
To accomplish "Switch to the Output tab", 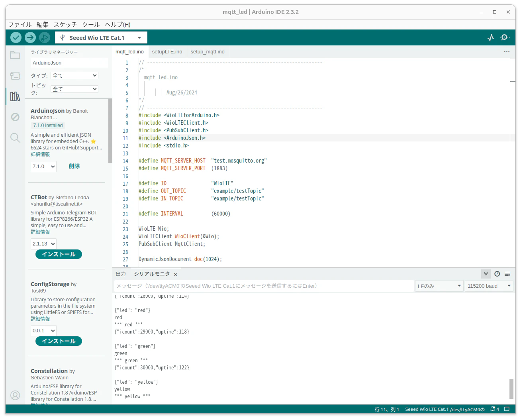I will 121,274.
